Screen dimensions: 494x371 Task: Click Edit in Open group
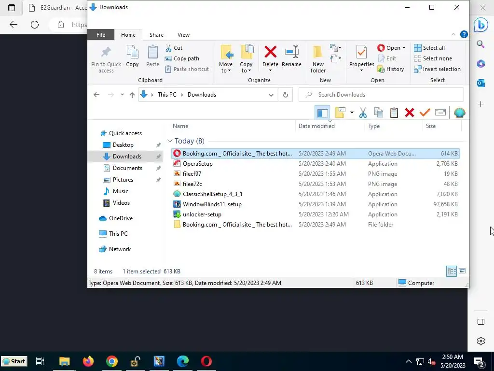click(x=387, y=58)
